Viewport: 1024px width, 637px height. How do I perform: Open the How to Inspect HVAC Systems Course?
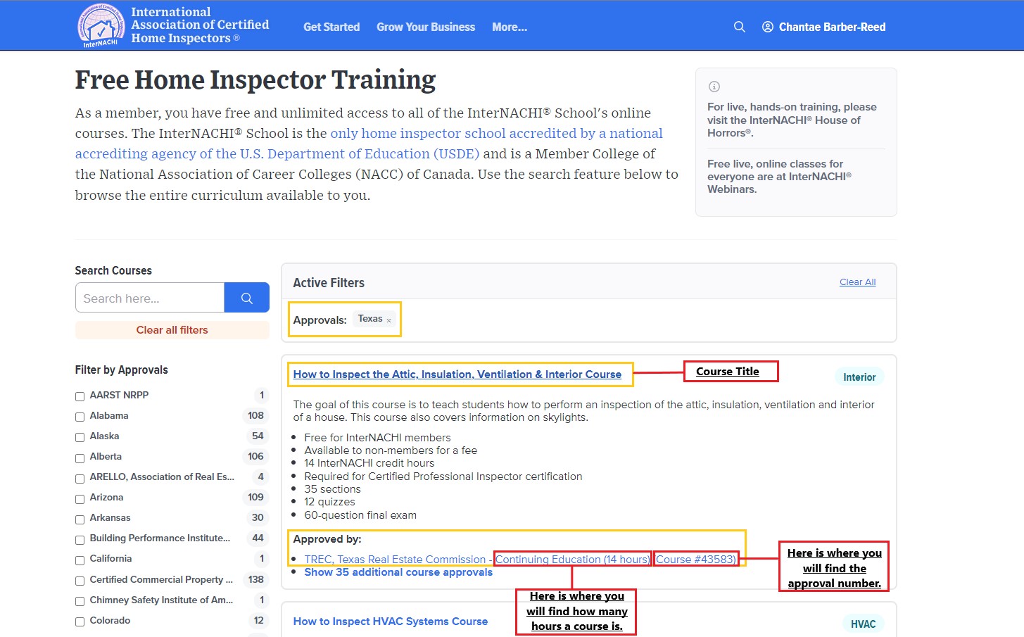pyautogui.click(x=391, y=621)
